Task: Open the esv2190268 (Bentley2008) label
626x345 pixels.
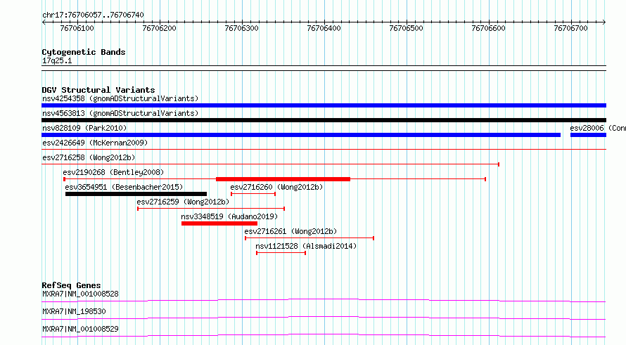Action: coord(113,172)
